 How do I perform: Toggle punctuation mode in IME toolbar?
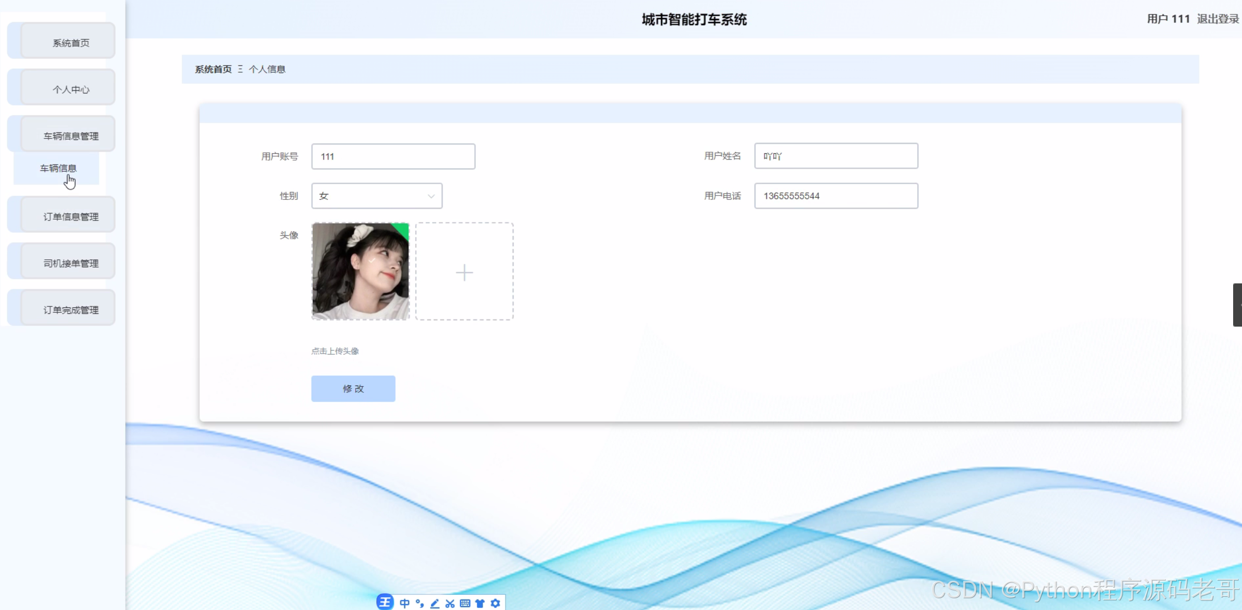click(420, 603)
